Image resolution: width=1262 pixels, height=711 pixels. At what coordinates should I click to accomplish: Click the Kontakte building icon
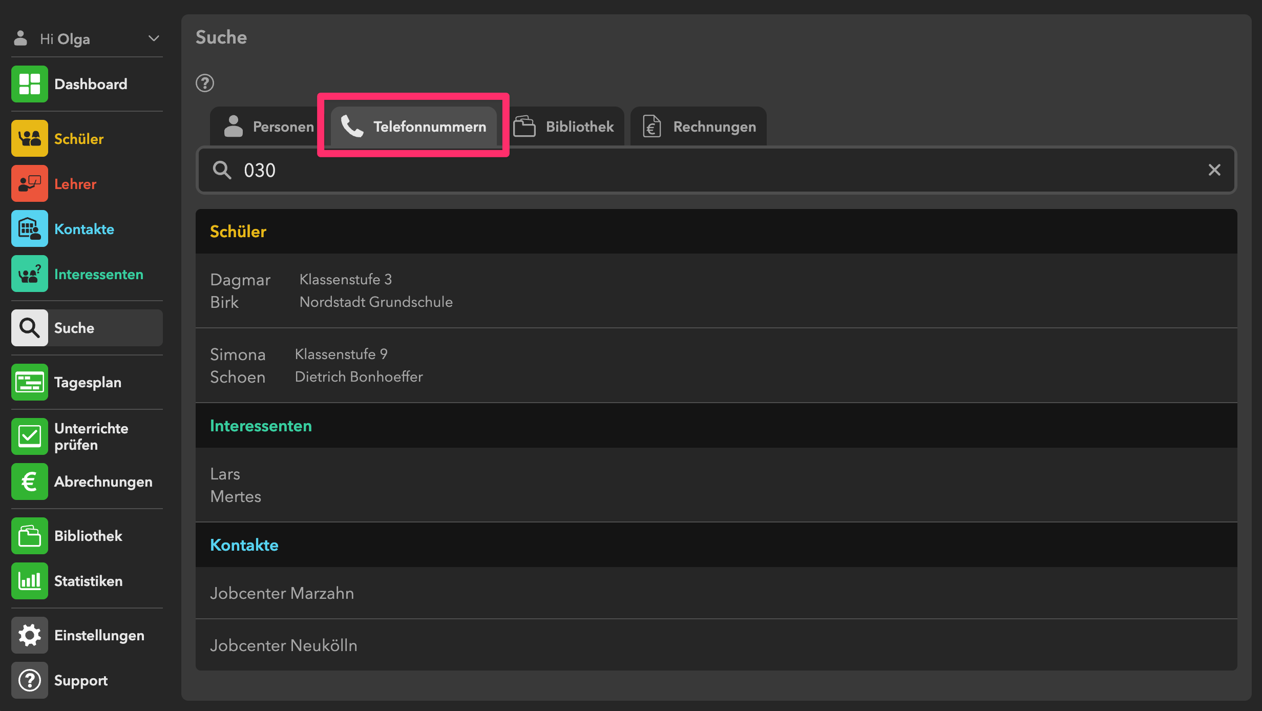coord(30,228)
